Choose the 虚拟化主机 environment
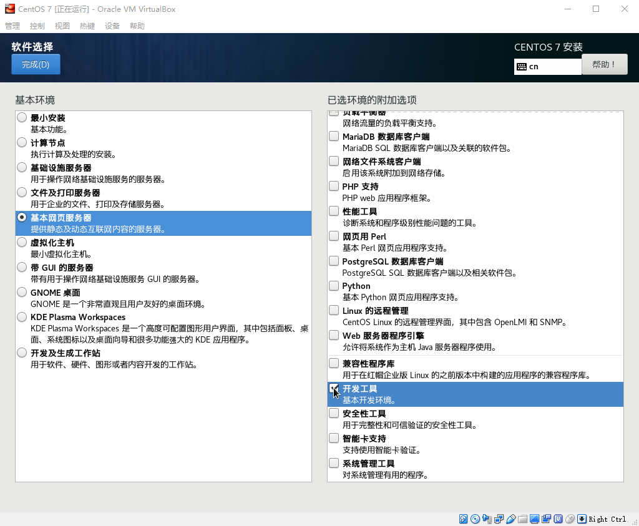This screenshot has width=639, height=526. click(22, 242)
